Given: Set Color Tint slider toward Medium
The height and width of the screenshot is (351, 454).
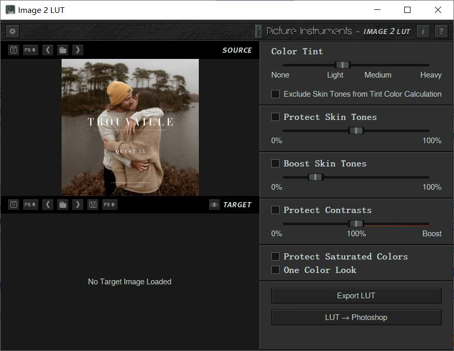Looking at the screenshot, I should point(377,65).
